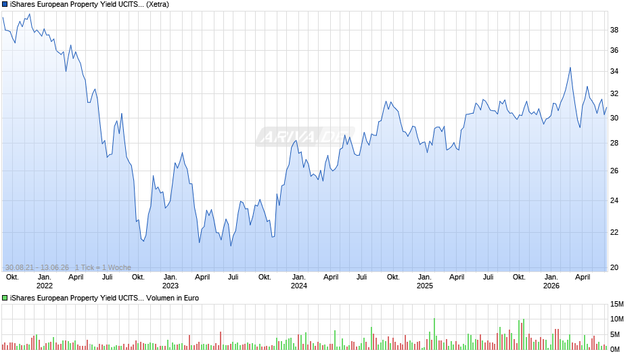
Task: Click the volume title 'iShares European Property Yield UCITS... Volumen in Euro'
Action: tap(104, 298)
